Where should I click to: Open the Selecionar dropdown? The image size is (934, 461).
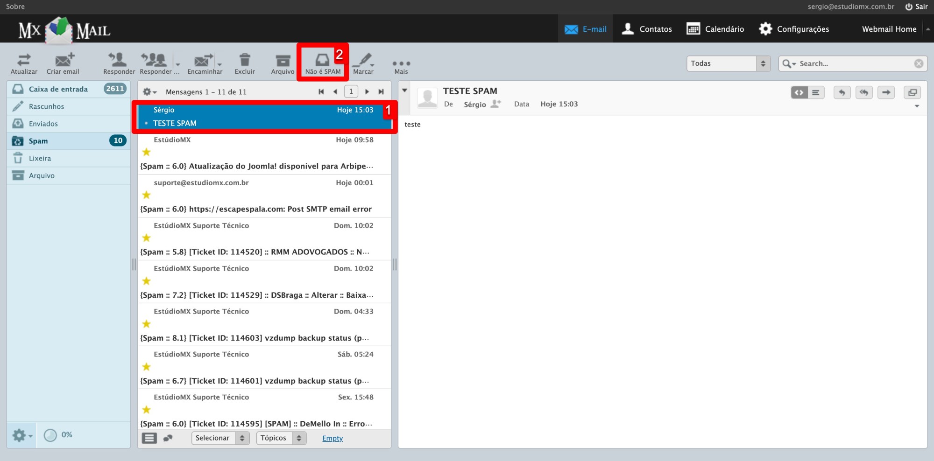click(220, 438)
